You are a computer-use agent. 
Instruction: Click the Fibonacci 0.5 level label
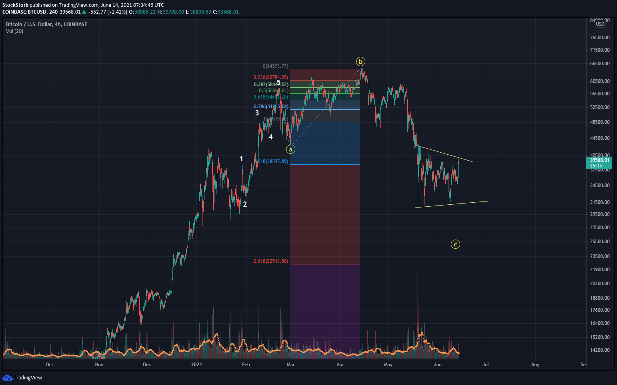[273, 91]
